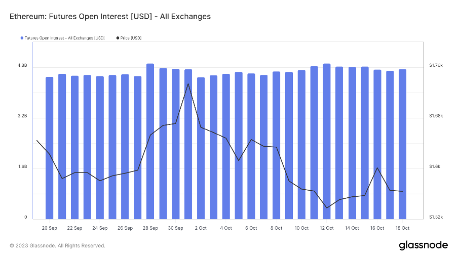Viewport: 458px width, 257px height.
Task: Select the bar above 20 Sep
Action: [x=50, y=147]
